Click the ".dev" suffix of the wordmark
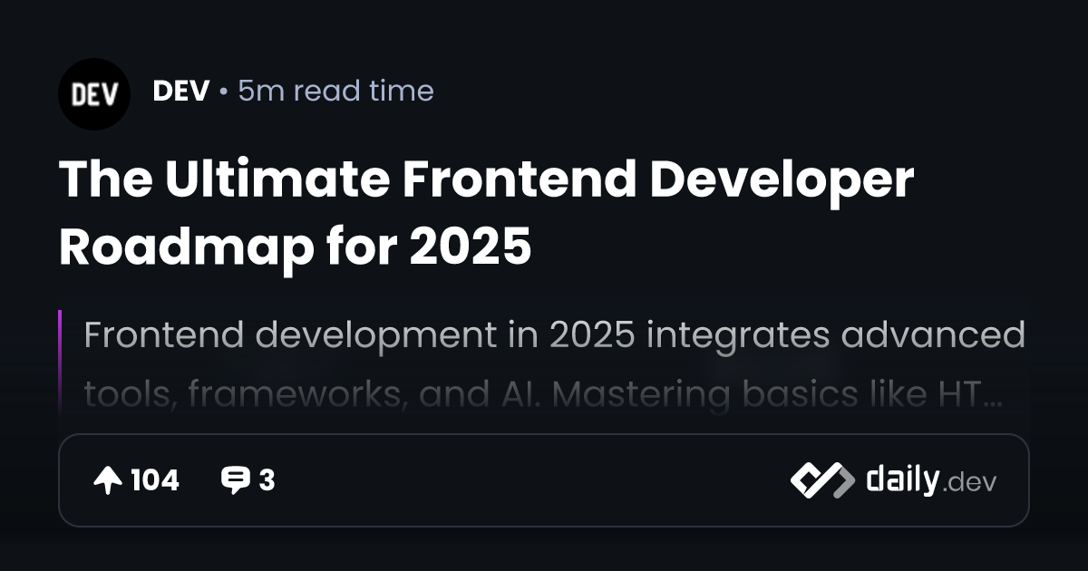The image size is (1088, 571). pyautogui.click(x=969, y=483)
